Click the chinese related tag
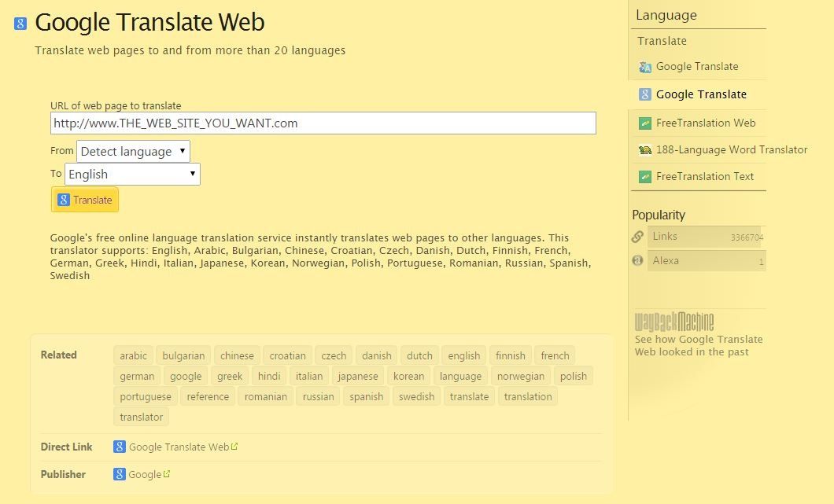 (237, 355)
